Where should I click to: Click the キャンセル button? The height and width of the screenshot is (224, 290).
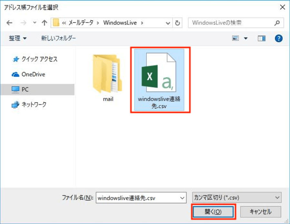point(261,212)
